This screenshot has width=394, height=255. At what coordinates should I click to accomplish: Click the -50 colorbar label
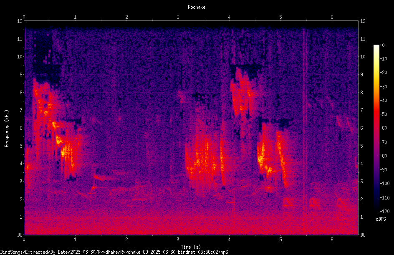(x=383, y=114)
